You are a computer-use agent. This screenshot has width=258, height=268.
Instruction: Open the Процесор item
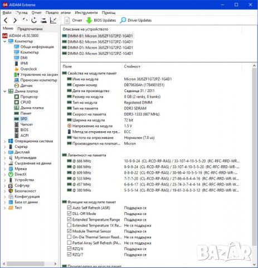(26, 97)
